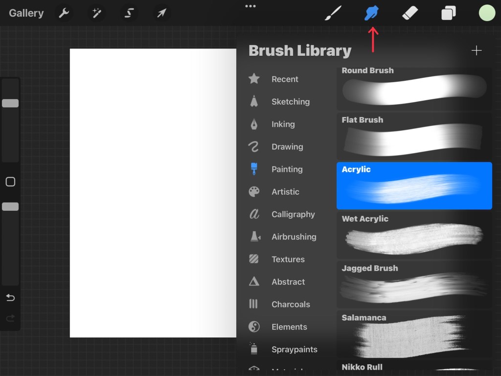Viewport: 501px width, 376px height.
Task: Select the Smudge tool
Action: coord(372,13)
